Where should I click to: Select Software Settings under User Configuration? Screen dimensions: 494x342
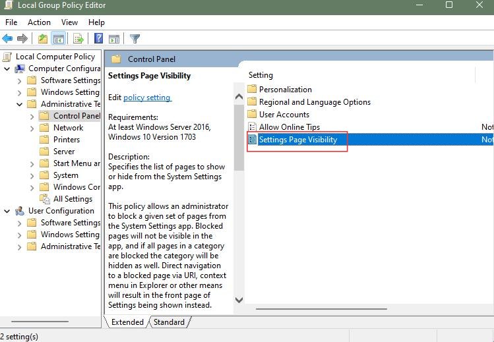pyautogui.click(x=71, y=223)
